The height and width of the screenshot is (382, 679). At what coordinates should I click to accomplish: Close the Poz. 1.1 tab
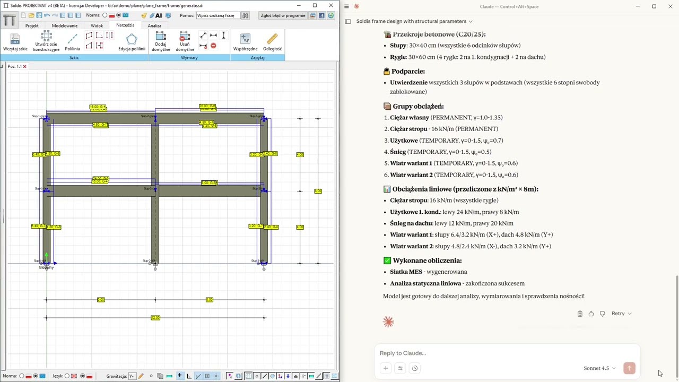coord(24,66)
